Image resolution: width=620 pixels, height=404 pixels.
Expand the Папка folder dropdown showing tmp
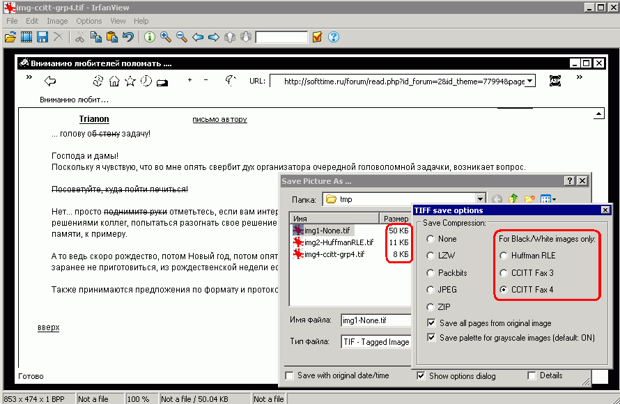(480, 199)
